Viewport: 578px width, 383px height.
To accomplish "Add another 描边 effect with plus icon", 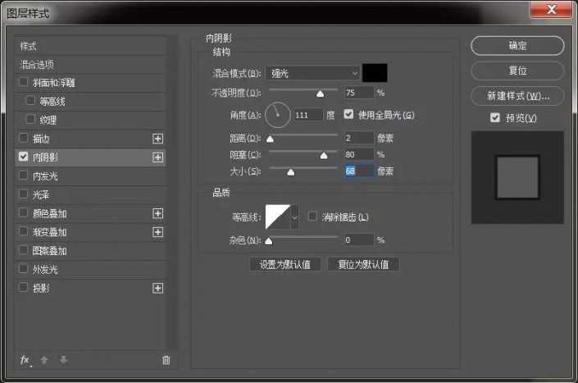I will coord(158,139).
